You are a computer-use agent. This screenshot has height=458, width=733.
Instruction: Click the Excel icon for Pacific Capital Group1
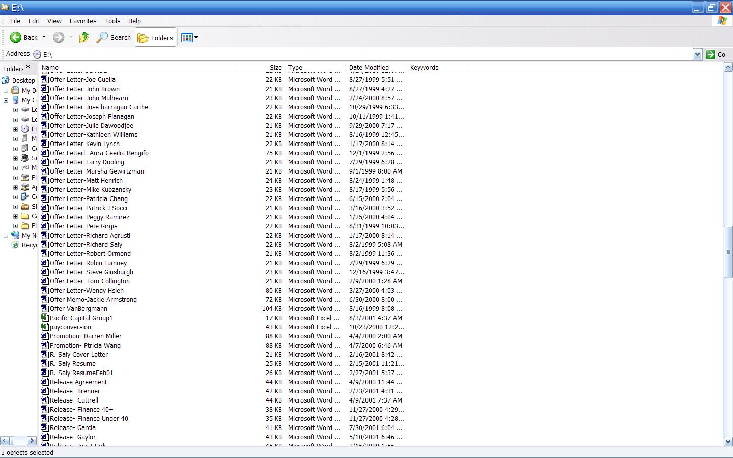(x=45, y=318)
